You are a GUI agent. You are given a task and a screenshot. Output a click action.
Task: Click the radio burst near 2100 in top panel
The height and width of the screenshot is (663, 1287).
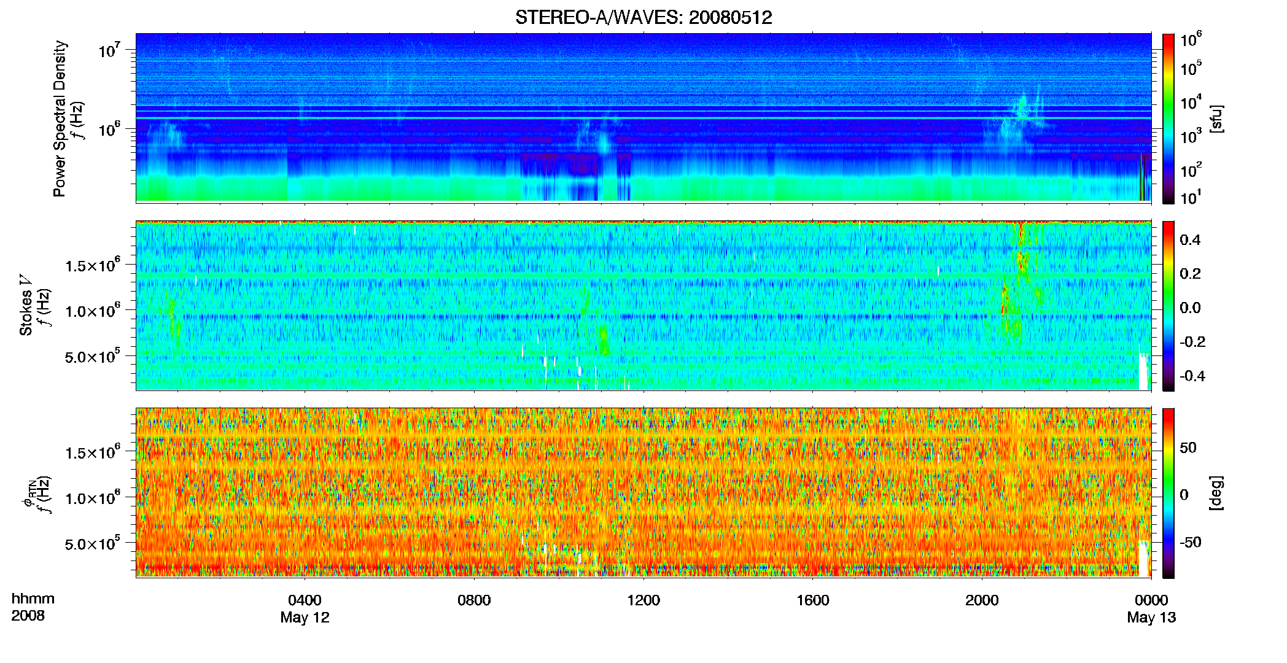point(1018,120)
